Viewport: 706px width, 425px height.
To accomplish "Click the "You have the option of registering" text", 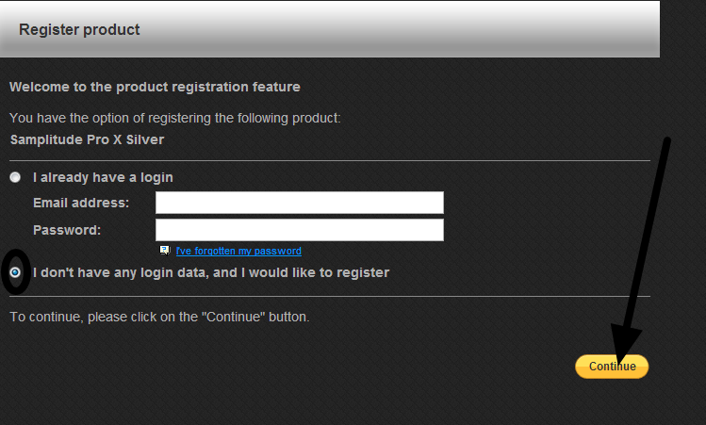I will (x=174, y=118).
